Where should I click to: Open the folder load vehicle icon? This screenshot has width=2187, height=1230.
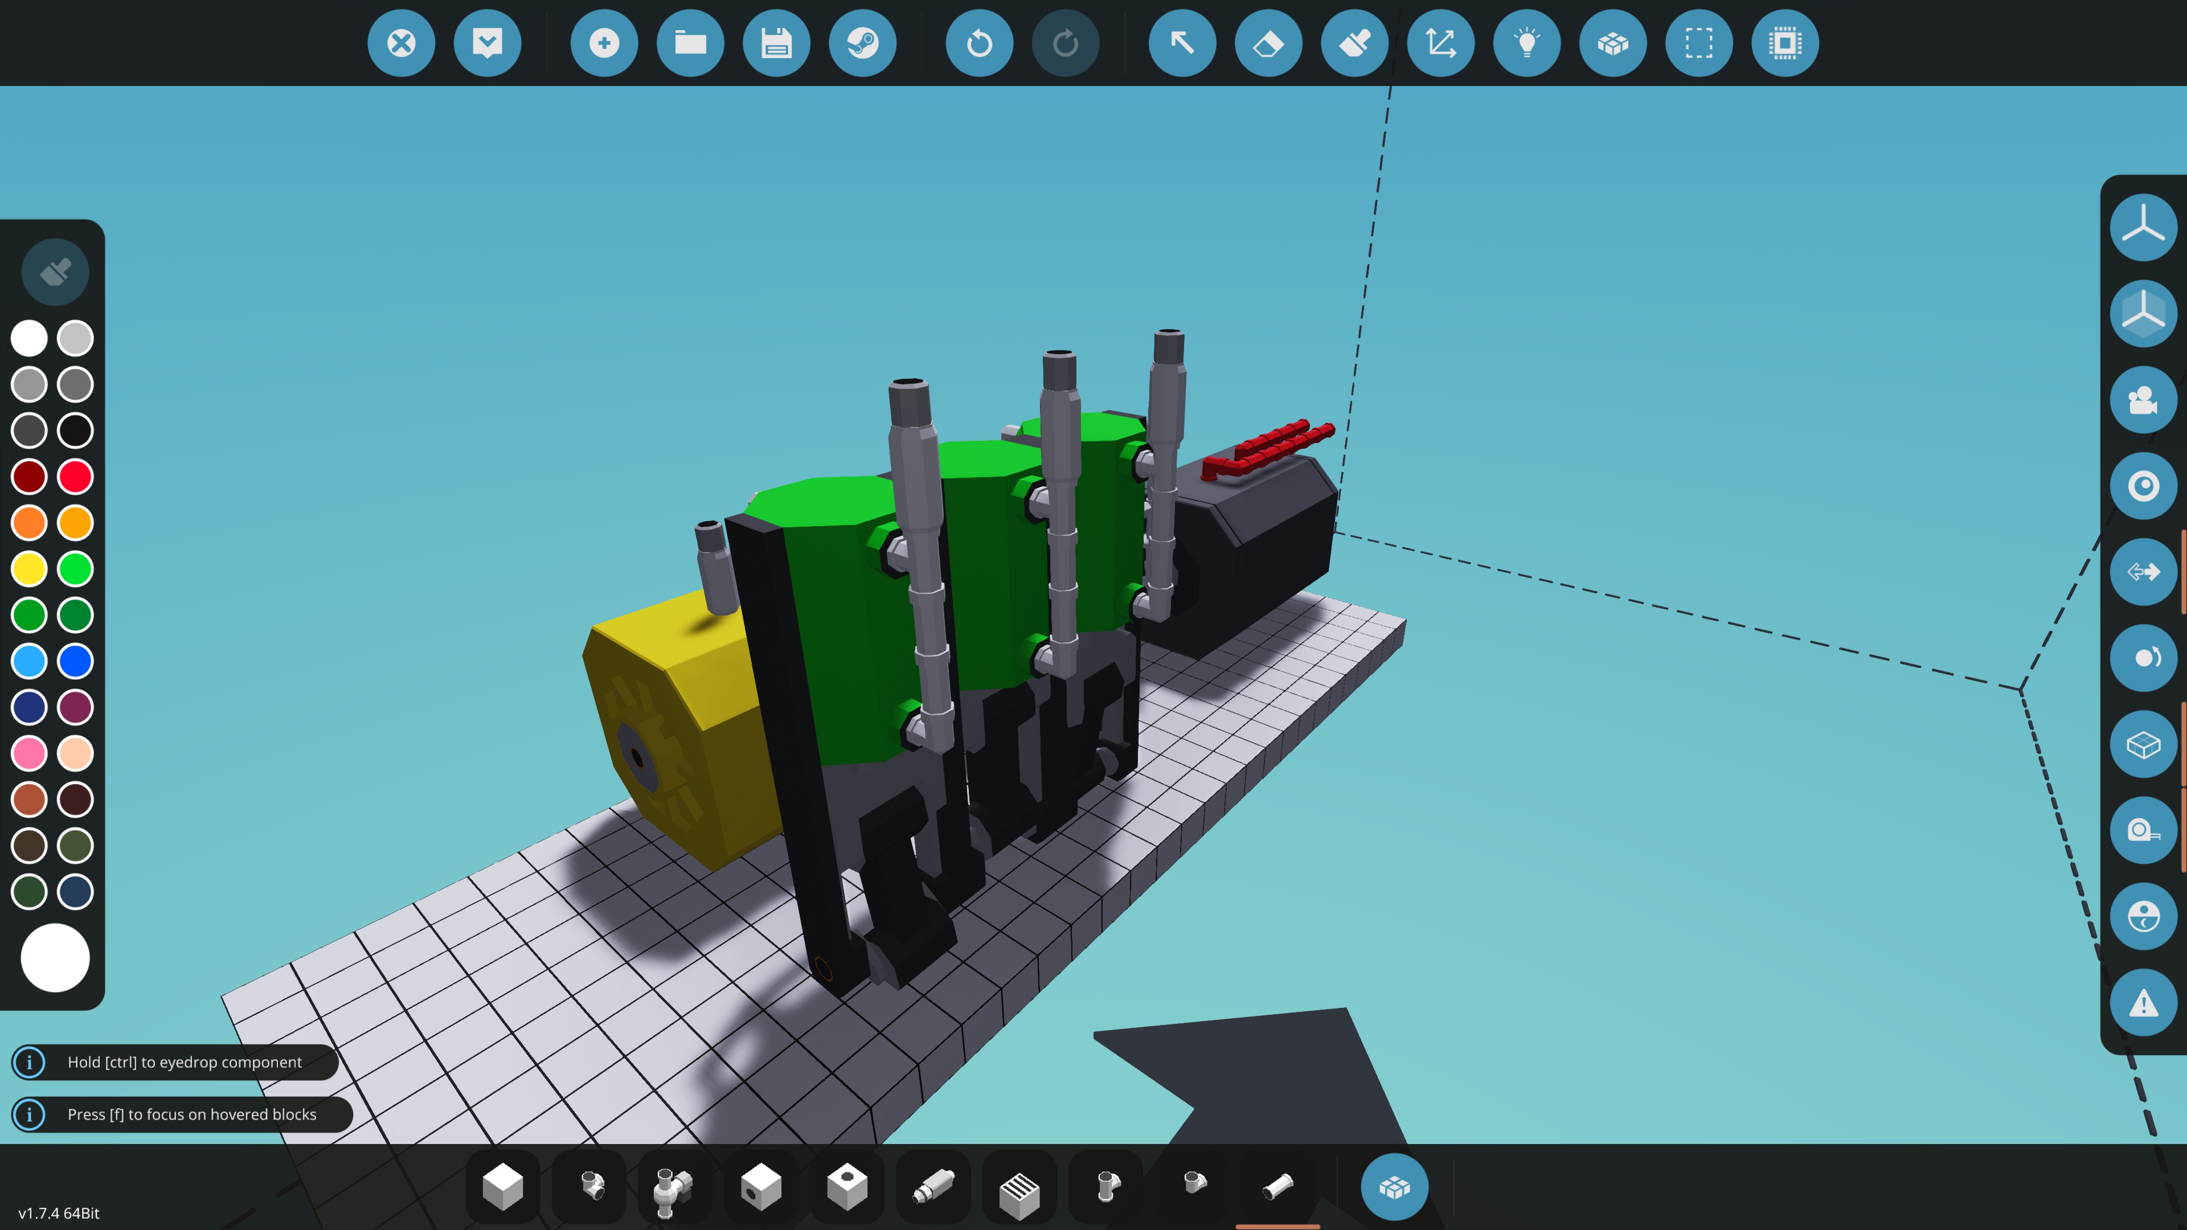click(x=690, y=43)
